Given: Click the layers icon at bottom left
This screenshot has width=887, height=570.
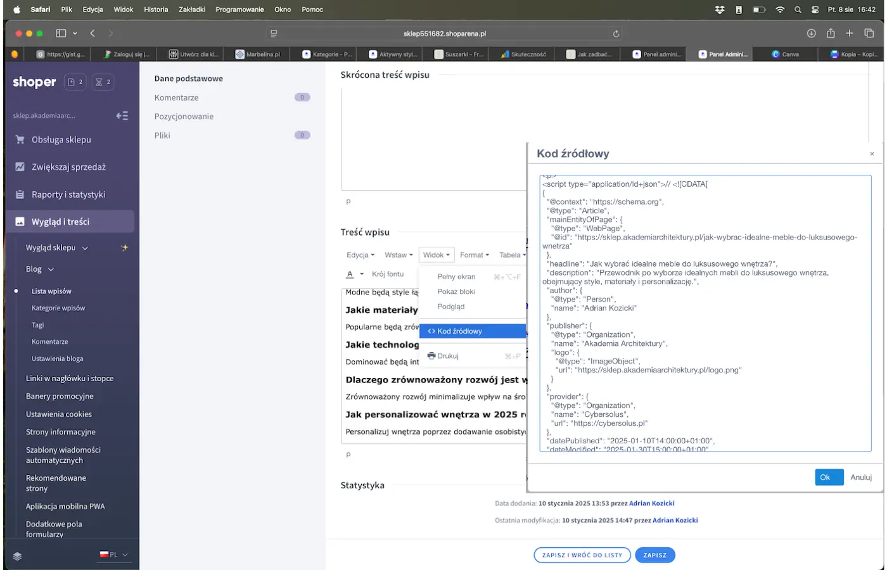Looking at the screenshot, I should tap(16, 556).
